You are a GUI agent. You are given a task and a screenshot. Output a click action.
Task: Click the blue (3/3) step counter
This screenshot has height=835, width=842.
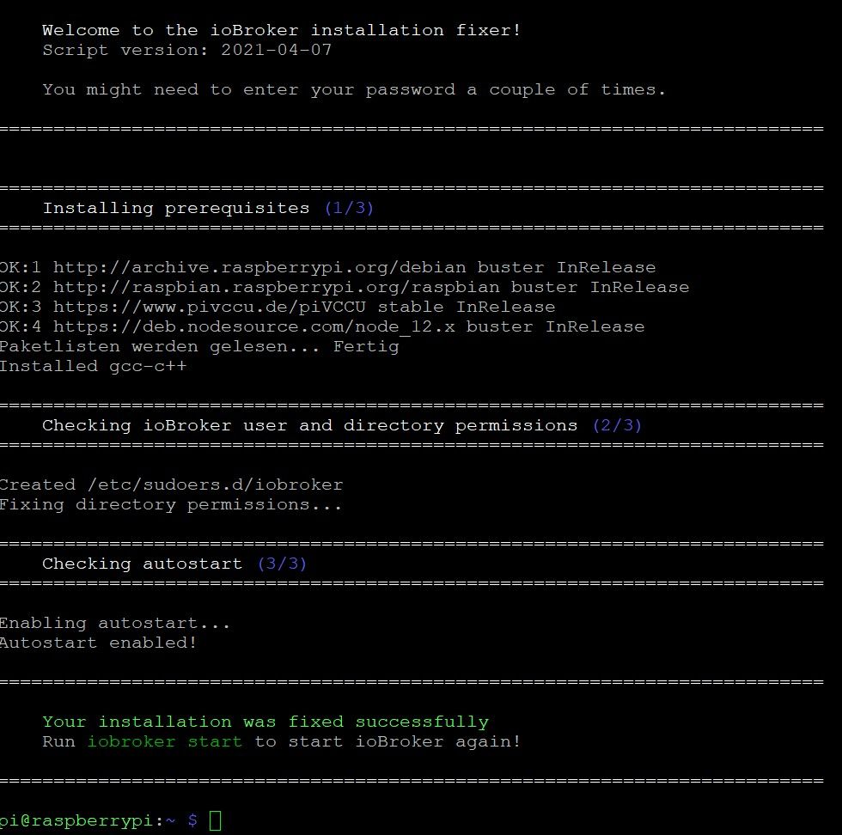click(x=282, y=564)
